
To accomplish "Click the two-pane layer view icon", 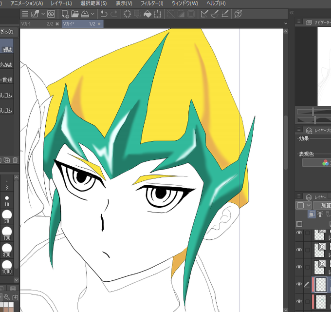I will (x=299, y=224).
